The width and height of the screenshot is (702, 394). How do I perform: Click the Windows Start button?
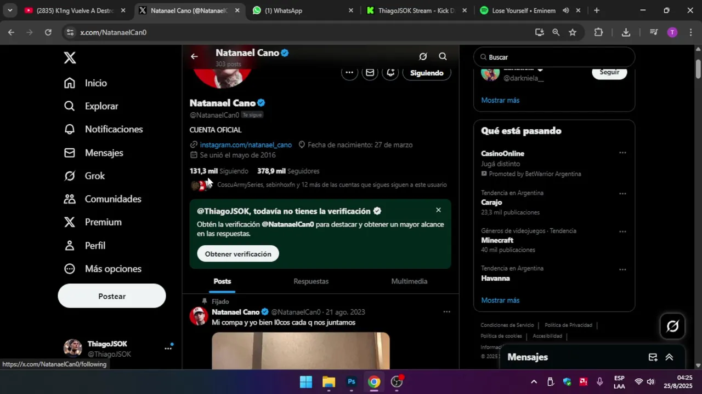coord(306,382)
